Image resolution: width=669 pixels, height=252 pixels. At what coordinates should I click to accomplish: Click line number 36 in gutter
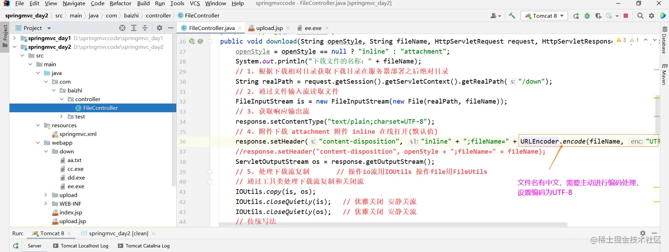point(183,142)
